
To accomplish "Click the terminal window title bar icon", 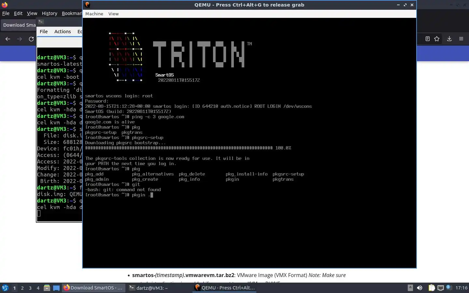I will tap(41, 22).
